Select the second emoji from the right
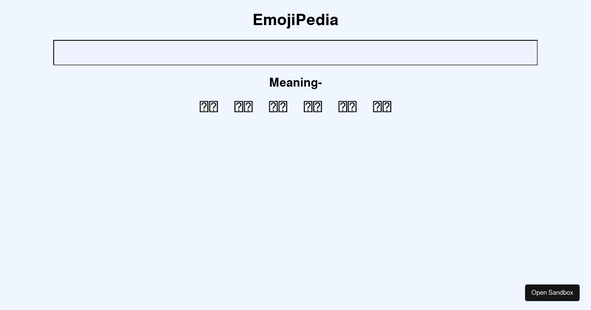The height and width of the screenshot is (310, 591). point(347,107)
